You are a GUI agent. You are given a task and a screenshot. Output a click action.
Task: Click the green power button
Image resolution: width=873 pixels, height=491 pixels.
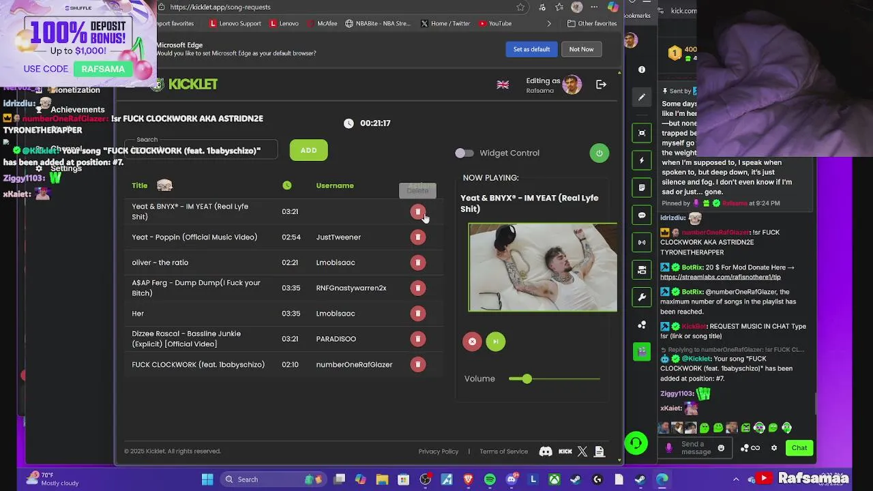(x=600, y=153)
